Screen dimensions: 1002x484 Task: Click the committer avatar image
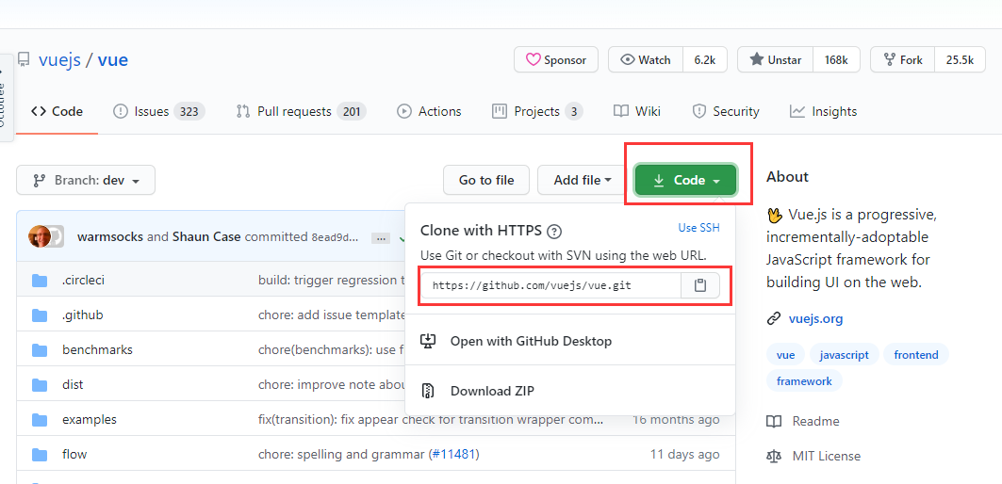[x=41, y=236]
